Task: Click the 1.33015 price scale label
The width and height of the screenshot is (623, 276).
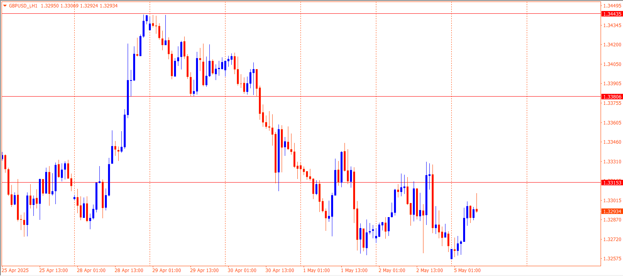Action: click(612, 201)
